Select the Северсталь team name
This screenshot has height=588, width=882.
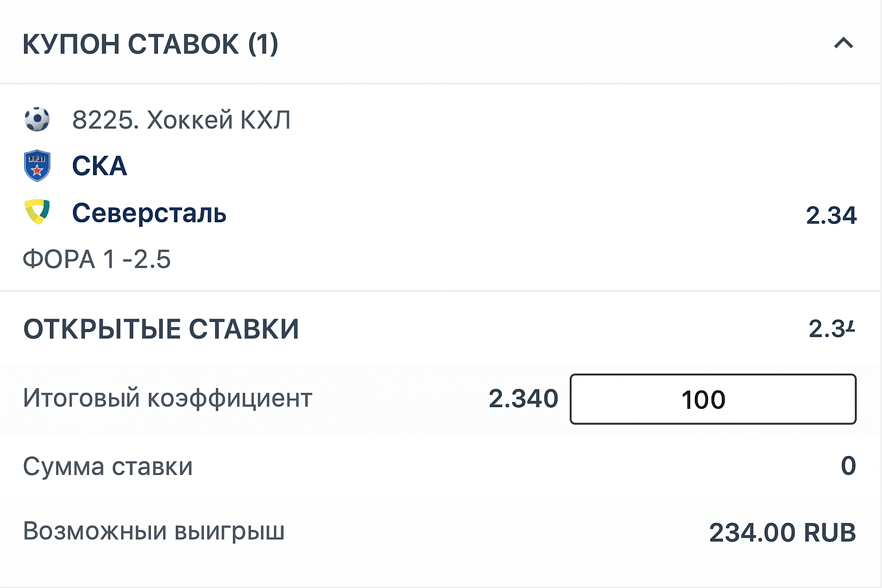149,213
